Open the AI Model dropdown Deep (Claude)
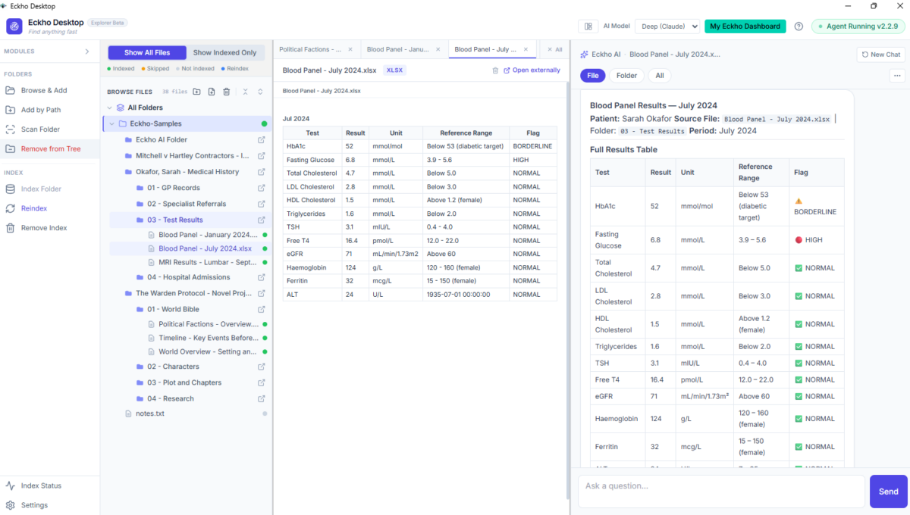Viewport: 910px width, 515px height. coord(667,27)
